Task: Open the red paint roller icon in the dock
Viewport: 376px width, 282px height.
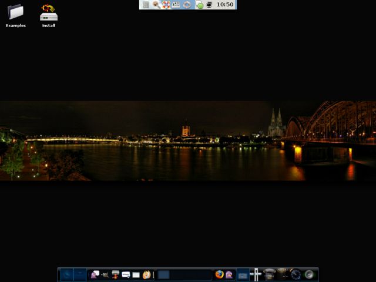Action: click(x=115, y=274)
